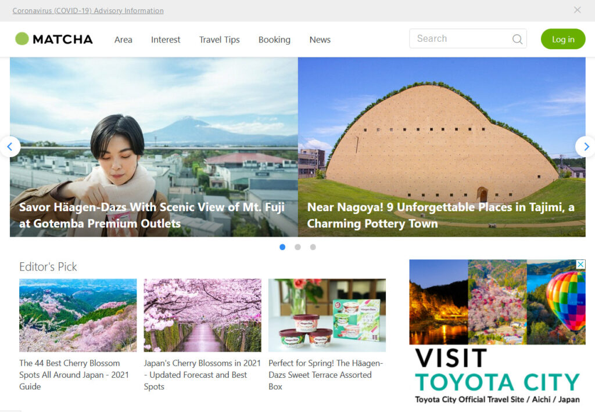Open the News menu
Screen dimensions: 595x412
click(320, 40)
